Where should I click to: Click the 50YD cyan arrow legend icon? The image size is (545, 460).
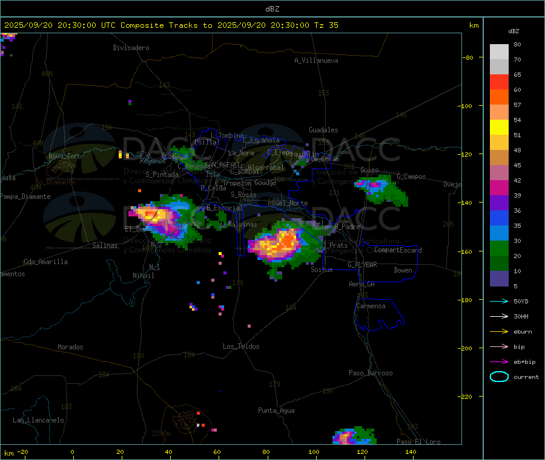[499, 301]
